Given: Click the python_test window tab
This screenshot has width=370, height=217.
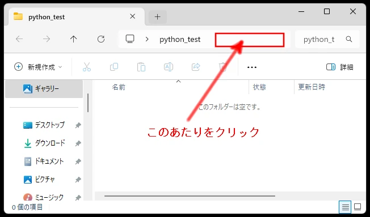Looking at the screenshot, I should (x=77, y=17).
